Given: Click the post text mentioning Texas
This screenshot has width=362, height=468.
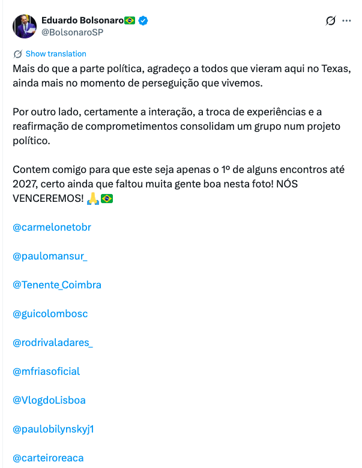Looking at the screenshot, I should [x=180, y=68].
